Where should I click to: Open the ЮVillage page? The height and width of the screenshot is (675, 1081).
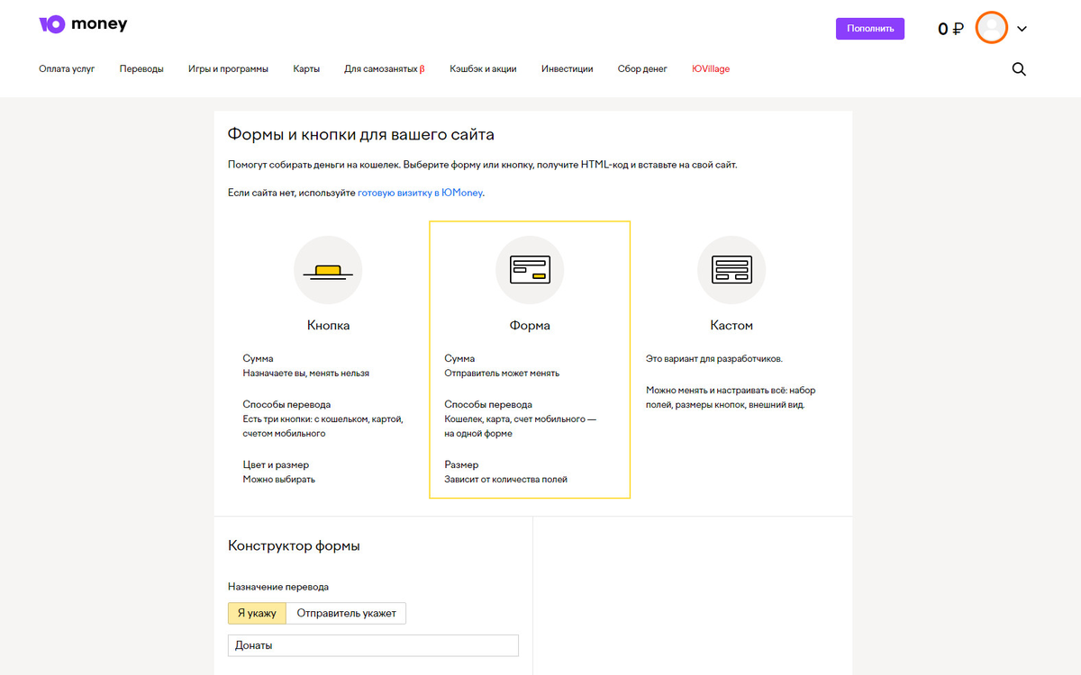point(711,68)
